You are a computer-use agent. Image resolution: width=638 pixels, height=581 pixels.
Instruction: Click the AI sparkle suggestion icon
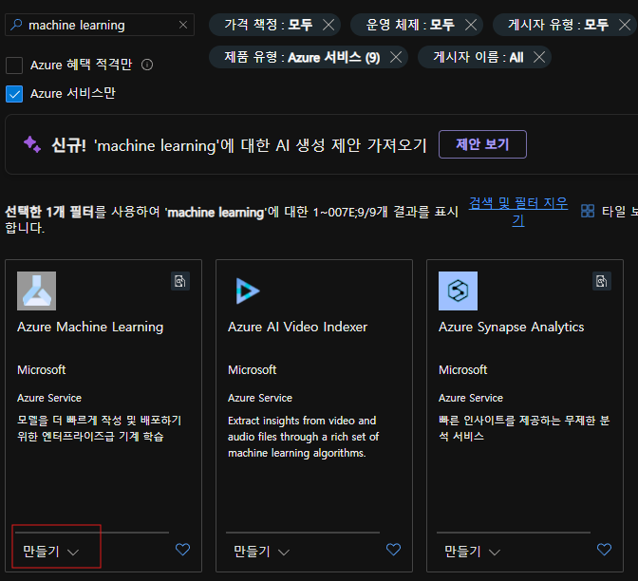pyautogui.click(x=32, y=144)
